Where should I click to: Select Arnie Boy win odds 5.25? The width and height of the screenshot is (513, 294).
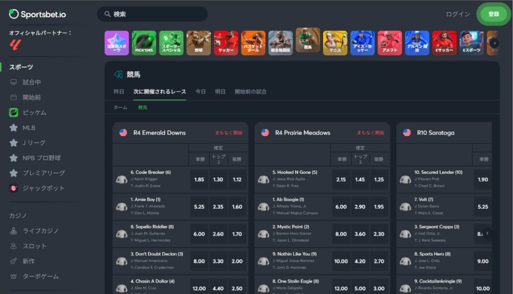[x=199, y=207]
